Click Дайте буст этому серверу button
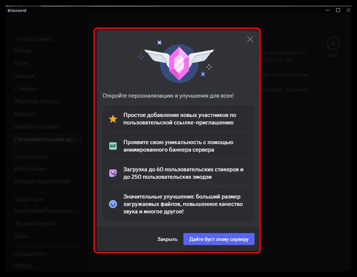 click(x=219, y=239)
